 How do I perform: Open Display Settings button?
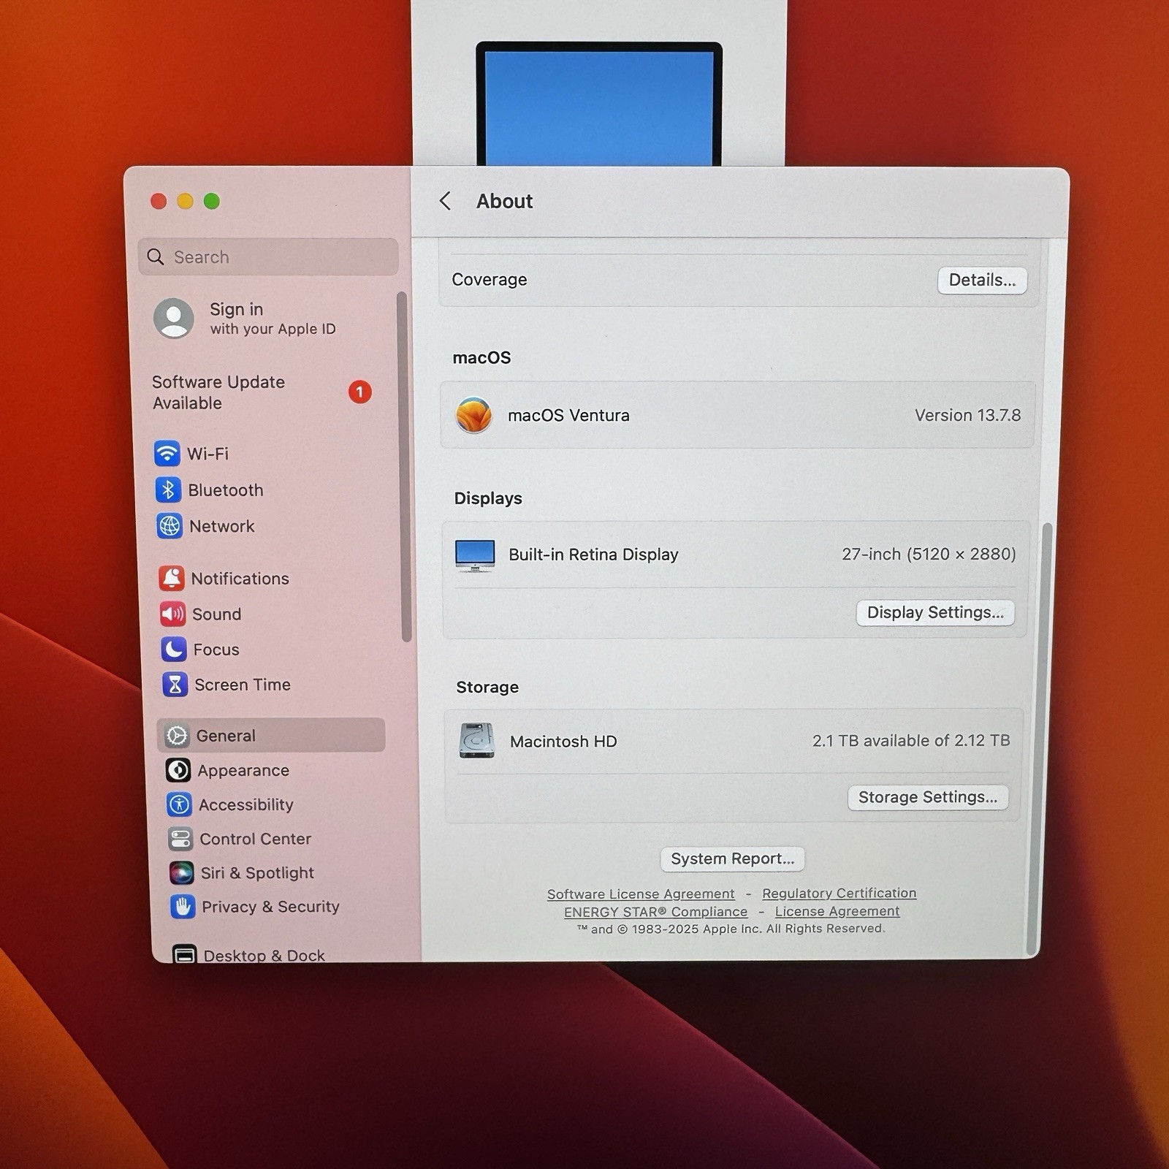click(934, 612)
